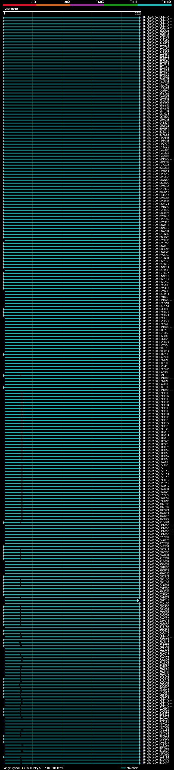Open hit UniRef100_Q41027

(156, 39)
